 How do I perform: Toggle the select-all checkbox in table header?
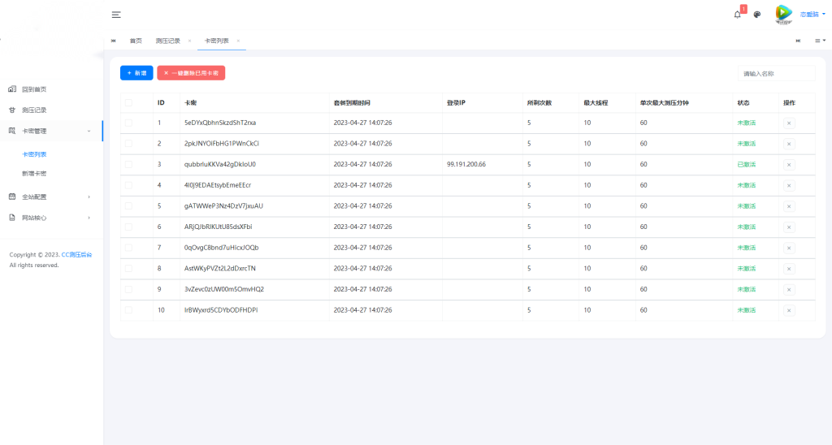click(128, 103)
